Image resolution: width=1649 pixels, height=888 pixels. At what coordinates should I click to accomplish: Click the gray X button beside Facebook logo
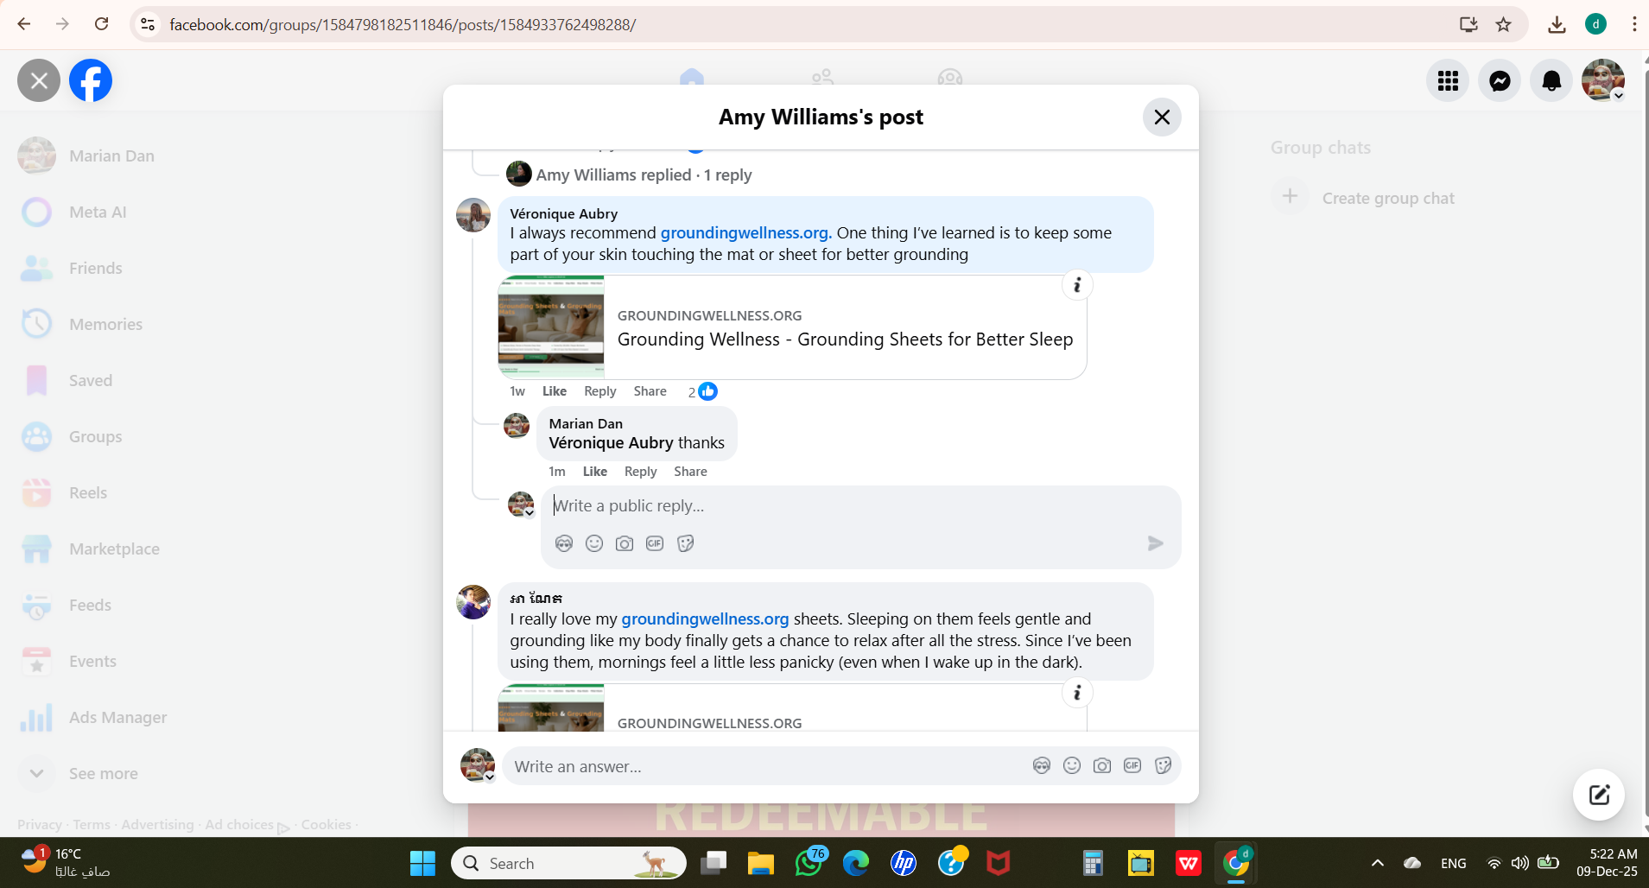pyautogui.click(x=39, y=80)
